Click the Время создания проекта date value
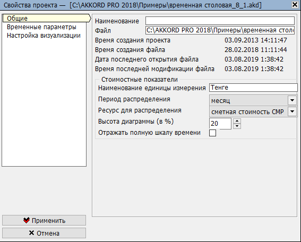The height and width of the screenshot is (242, 301). coord(256,40)
